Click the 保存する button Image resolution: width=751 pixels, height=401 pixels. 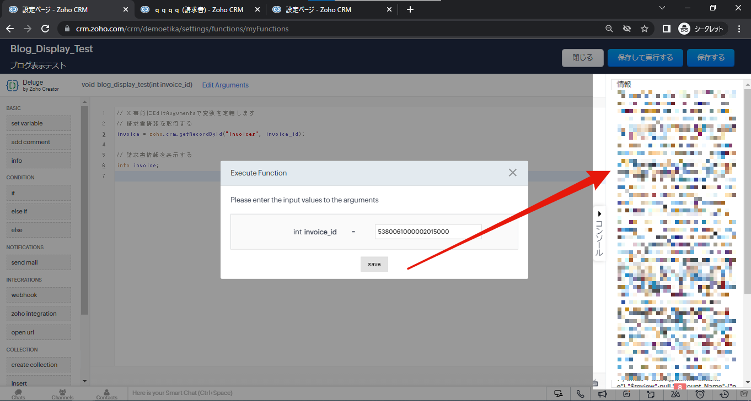tap(711, 58)
